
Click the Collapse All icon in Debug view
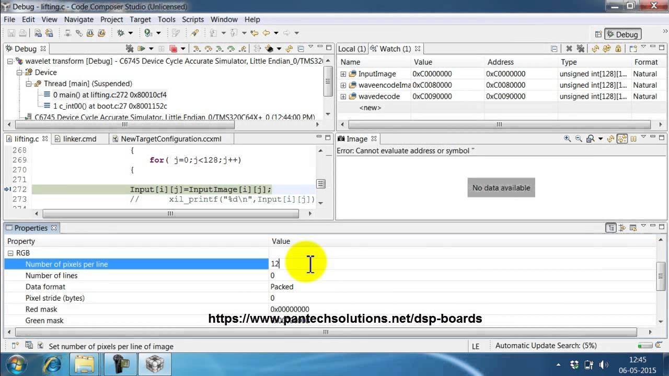[301, 49]
